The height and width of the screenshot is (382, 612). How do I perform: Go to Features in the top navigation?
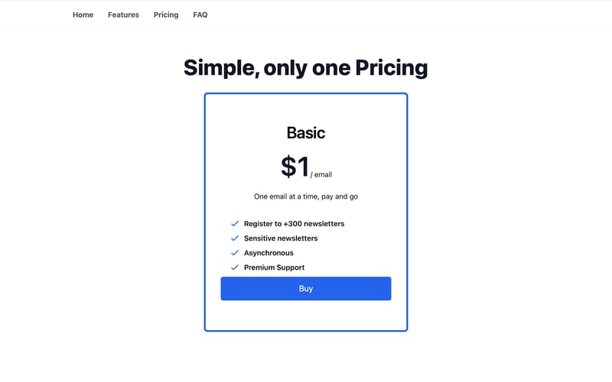pos(123,15)
